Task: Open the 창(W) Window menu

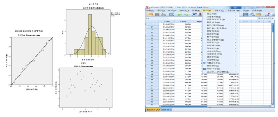Action: [x=245, y=11]
